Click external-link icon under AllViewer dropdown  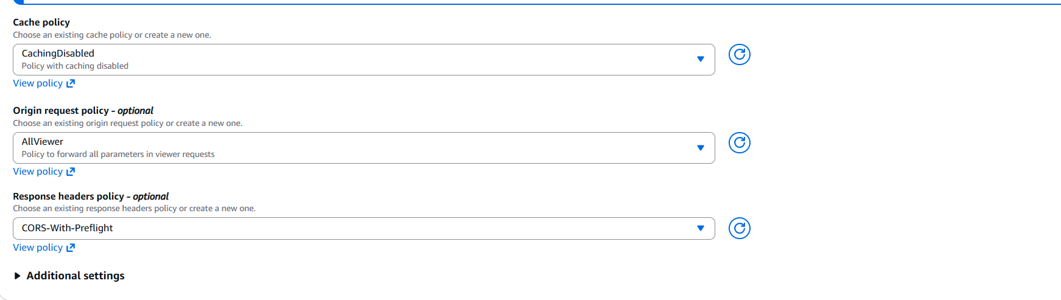tap(71, 172)
